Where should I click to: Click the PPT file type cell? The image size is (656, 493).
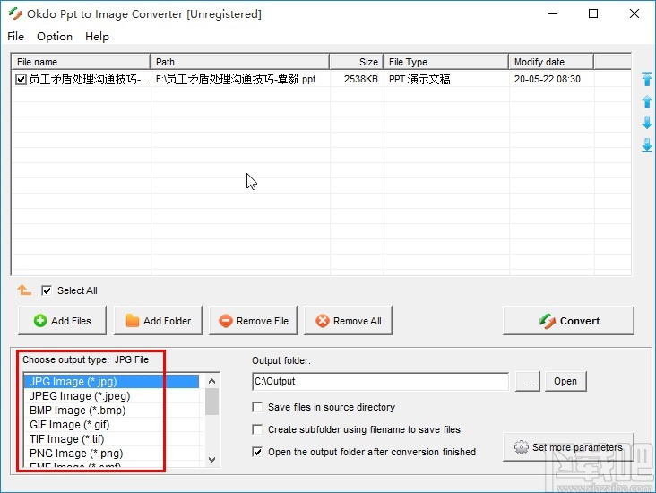[446, 79]
